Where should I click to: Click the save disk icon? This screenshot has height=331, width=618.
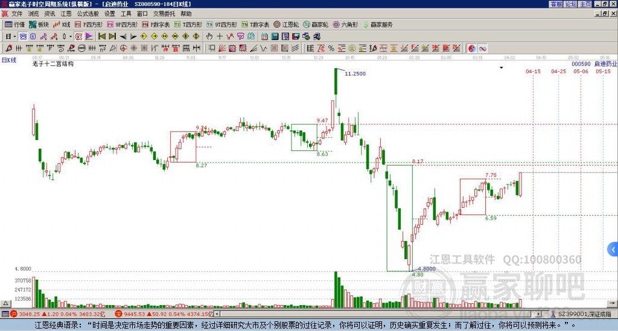click(296, 37)
